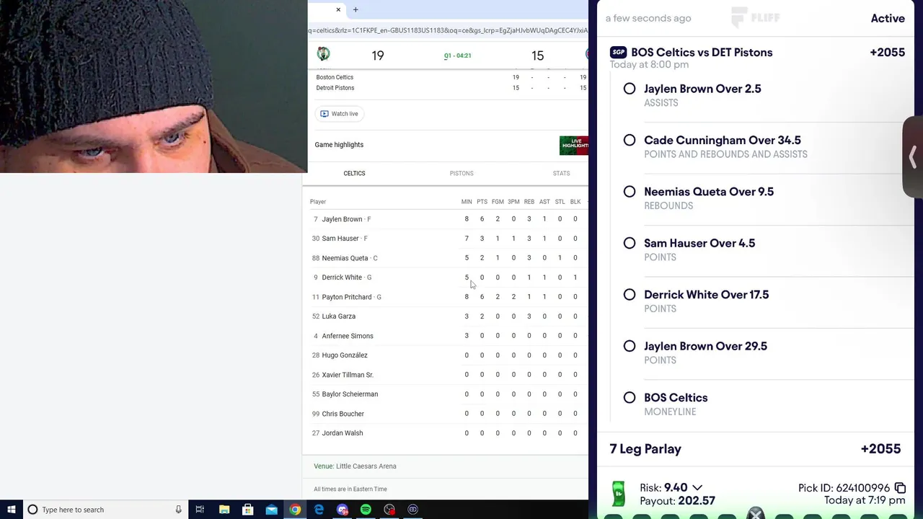
Task: Click the Venue: Little Caesars Arena text
Action: (355, 466)
